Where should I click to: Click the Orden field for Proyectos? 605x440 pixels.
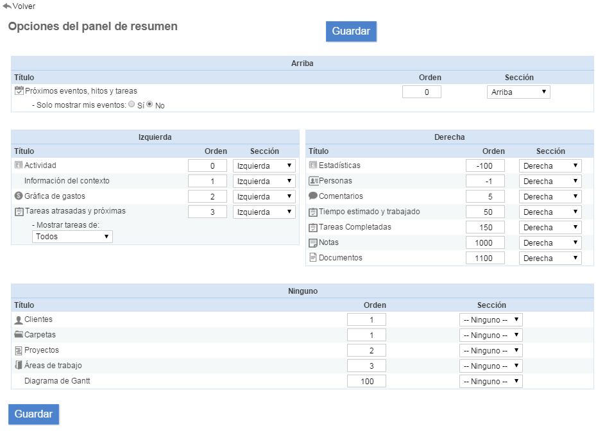pyautogui.click(x=366, y=350)
